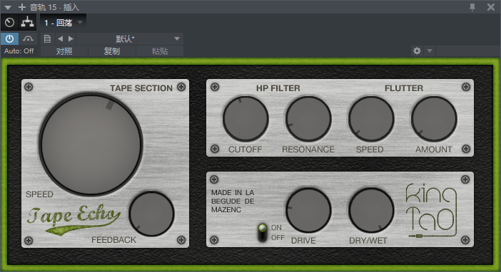Viewport: 501px width, 272px height.
Task: Click the HP filter CUTOFF knob
Action: [246, 119]
